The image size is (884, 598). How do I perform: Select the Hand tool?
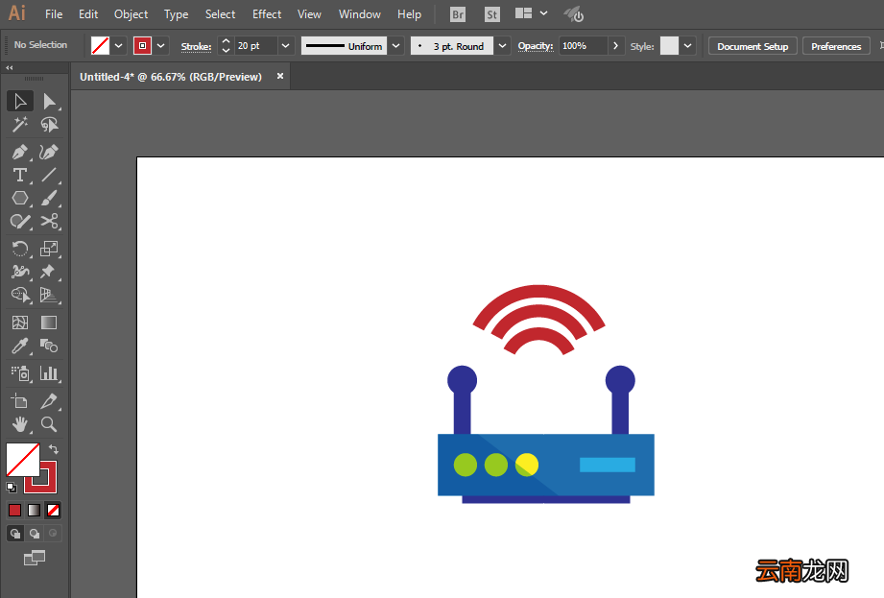(x=20, y=424)
